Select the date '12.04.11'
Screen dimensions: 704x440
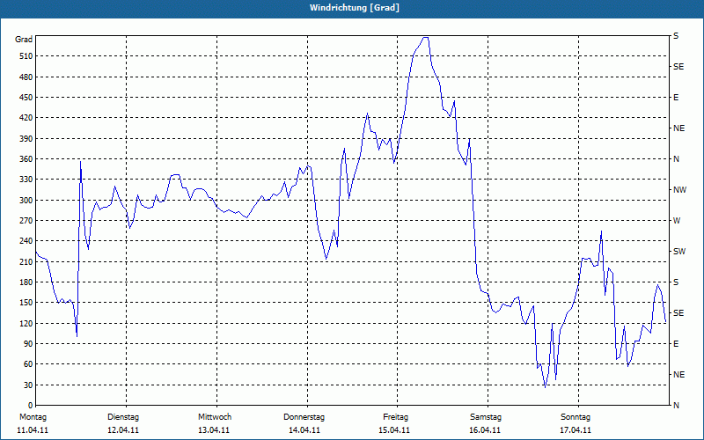click(x=123, y=430)
